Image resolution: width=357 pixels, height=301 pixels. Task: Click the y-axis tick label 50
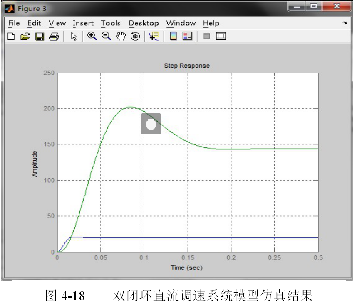[51, 216]
